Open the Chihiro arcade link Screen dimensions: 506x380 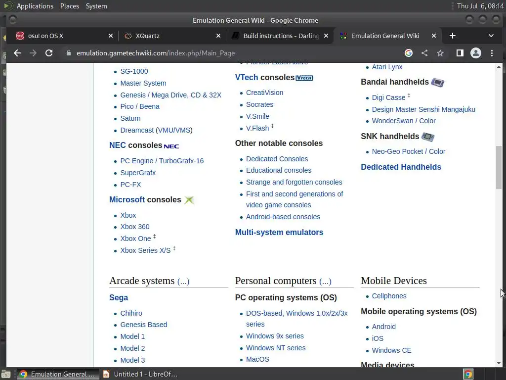[131, 313]
